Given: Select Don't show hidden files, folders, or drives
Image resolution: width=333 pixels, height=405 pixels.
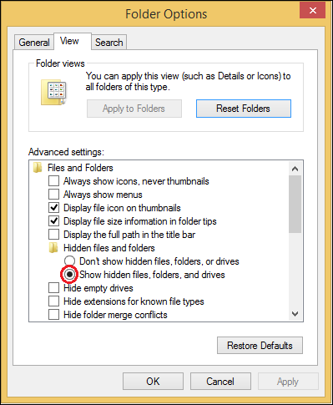Looking at the screenshot, I should click(x=69, y=261).
